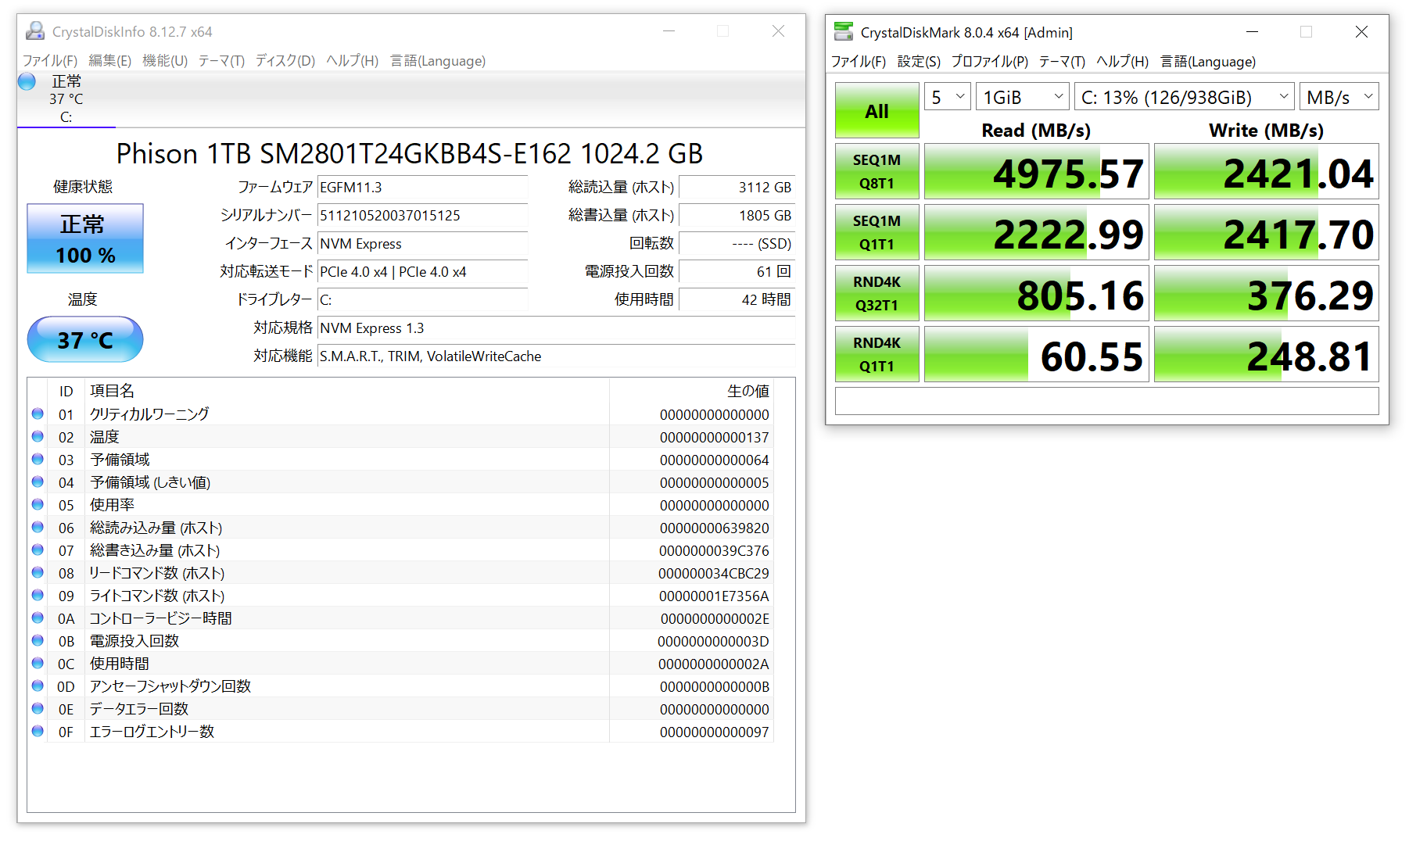
Task: Click the RND4K Q1T1 write result 248.81
Action: pyautogui.click(x=1267, y=354)
